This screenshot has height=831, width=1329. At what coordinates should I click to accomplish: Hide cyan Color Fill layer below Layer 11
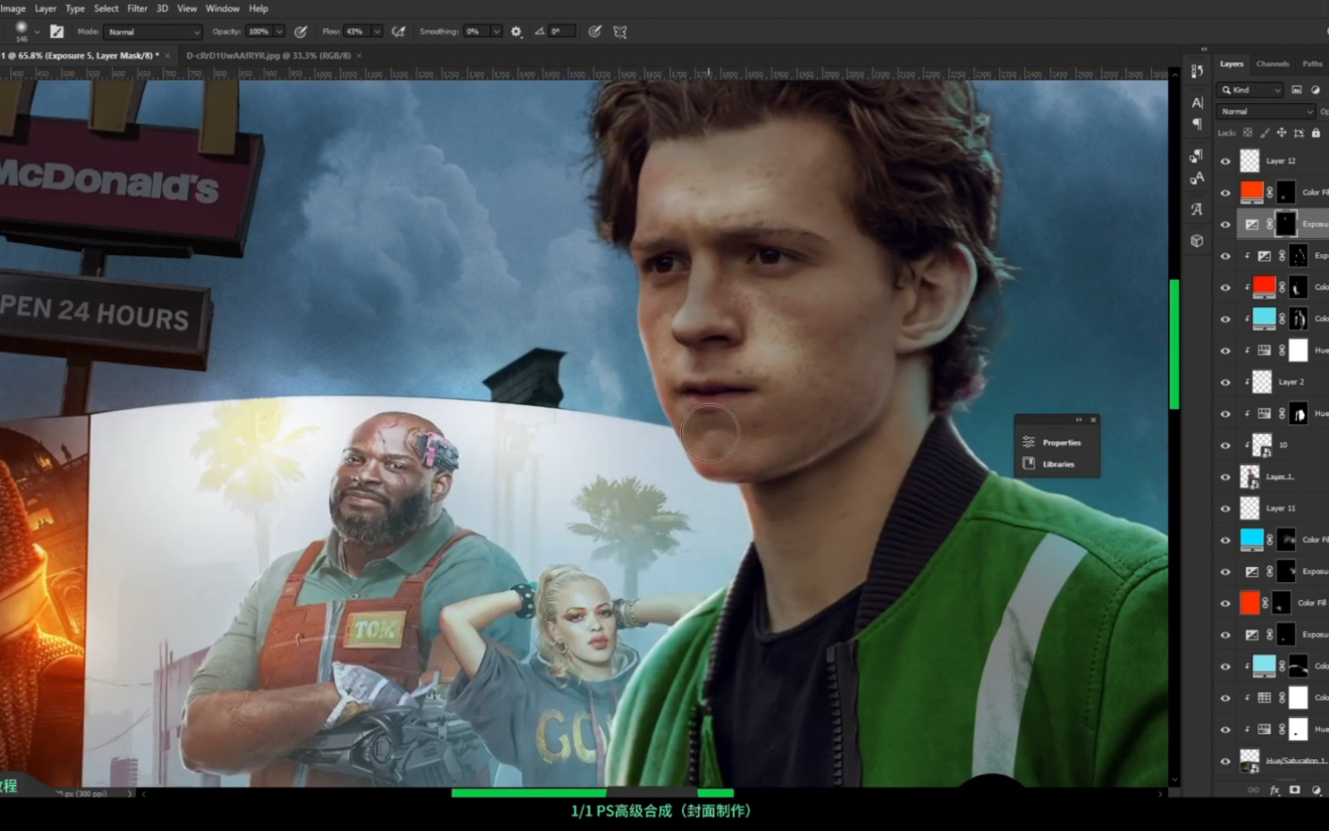[x=1225, y=540]
